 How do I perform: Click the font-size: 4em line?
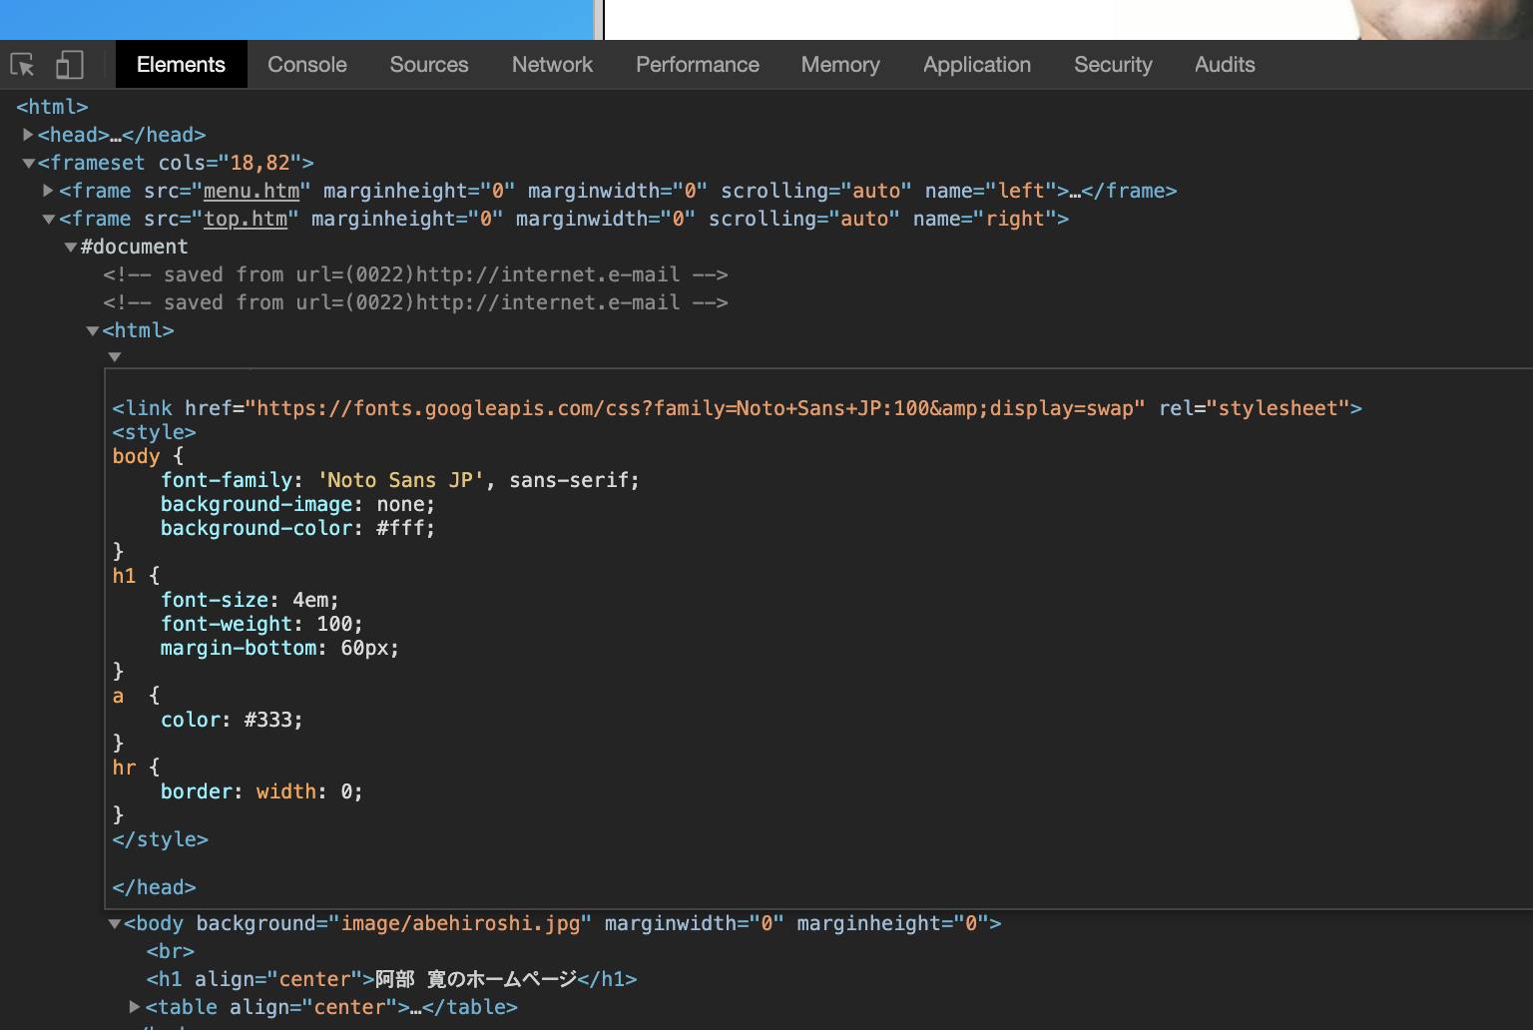[x=250, y=600]
